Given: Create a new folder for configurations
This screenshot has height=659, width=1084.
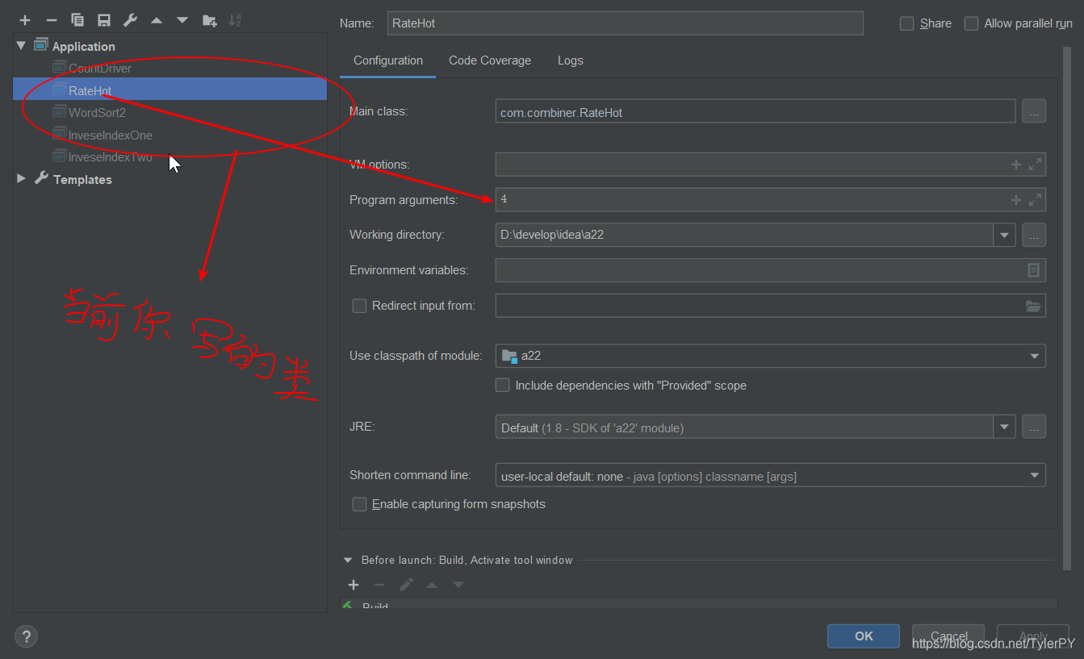Looking at the screenshot, I should coord(209,20).
